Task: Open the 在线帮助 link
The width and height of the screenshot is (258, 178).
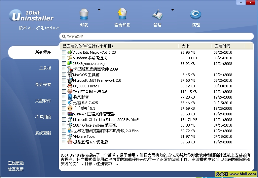Action: click(16, 163)
